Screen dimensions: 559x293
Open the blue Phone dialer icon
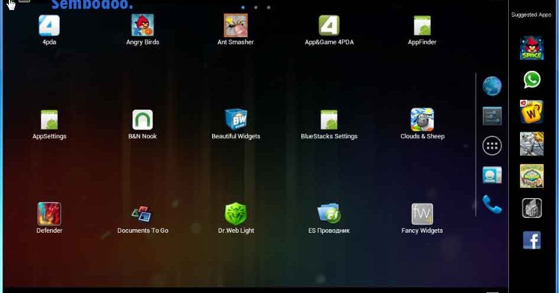coord(492,204)
